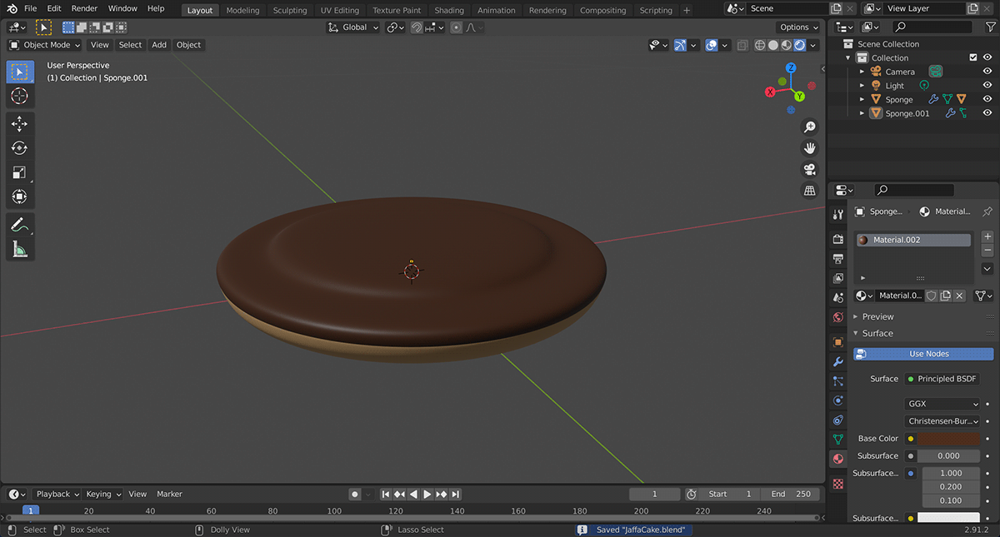Open the Add menu in viewport header
The height and width of the screenshot is (537, 1000).
click(x=158, y=45)
